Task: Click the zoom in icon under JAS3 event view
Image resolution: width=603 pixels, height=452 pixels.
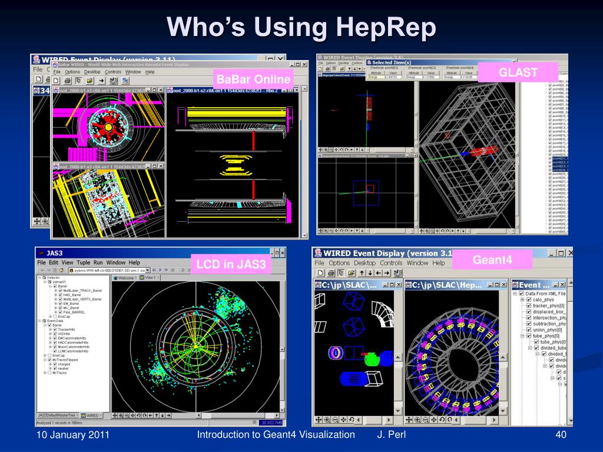Action: click(x=121, y=416)
